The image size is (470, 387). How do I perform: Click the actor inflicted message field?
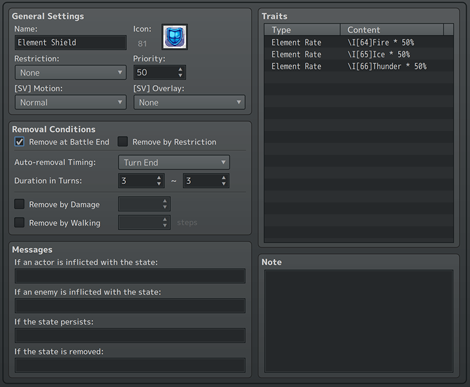[x=130, y=276]
